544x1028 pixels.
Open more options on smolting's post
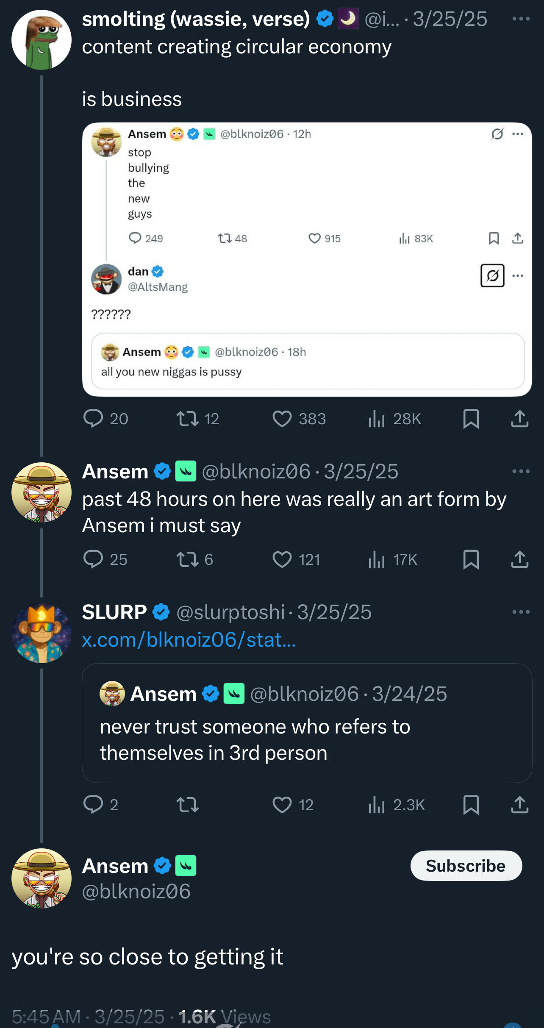click(x=521, y=19)
